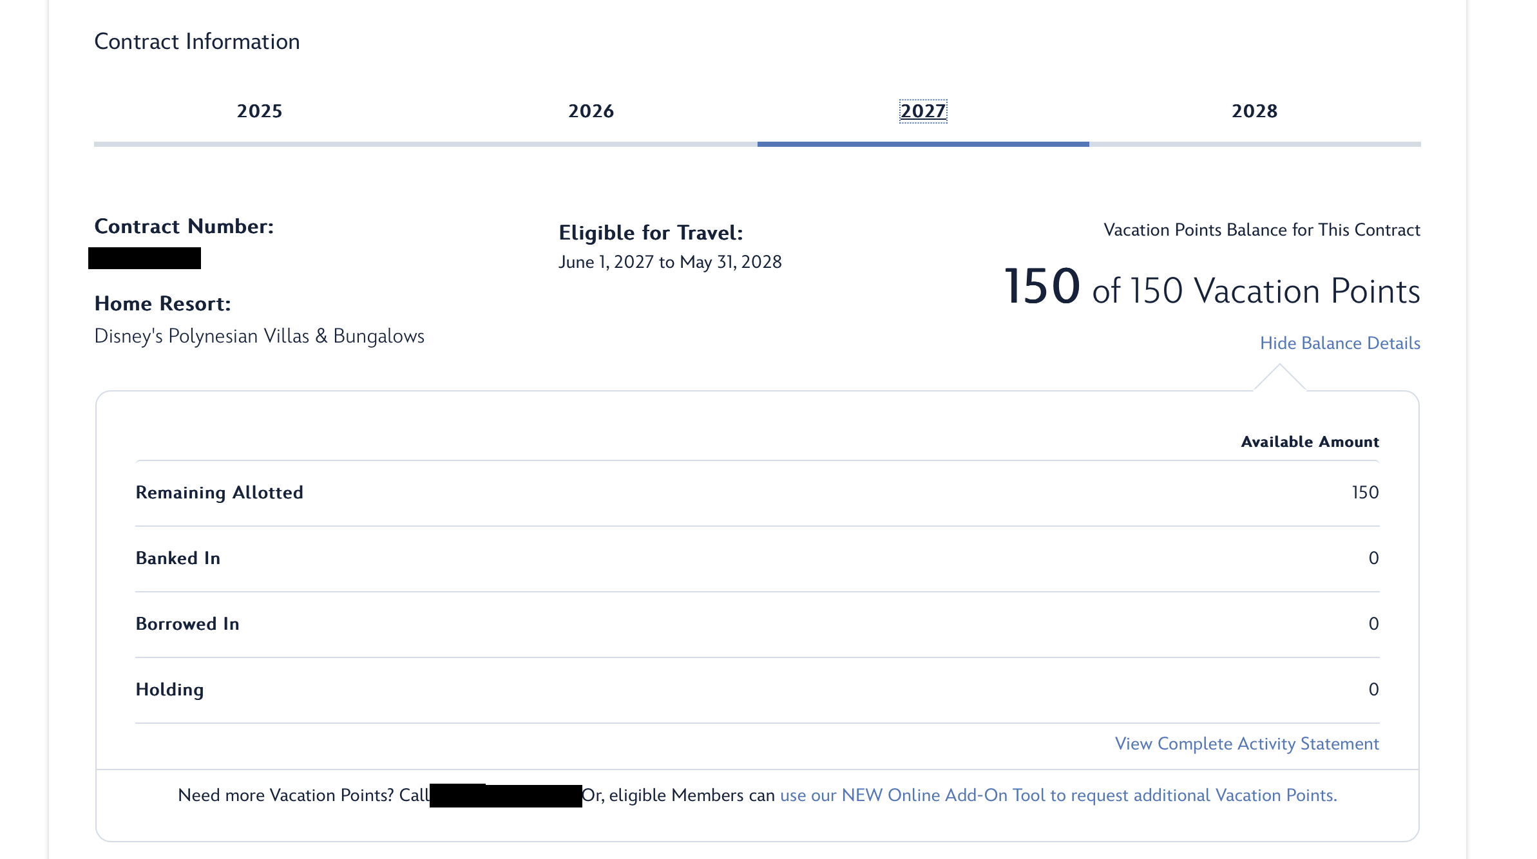Collapse details with Hide Balance Details

coord(1339,343)
